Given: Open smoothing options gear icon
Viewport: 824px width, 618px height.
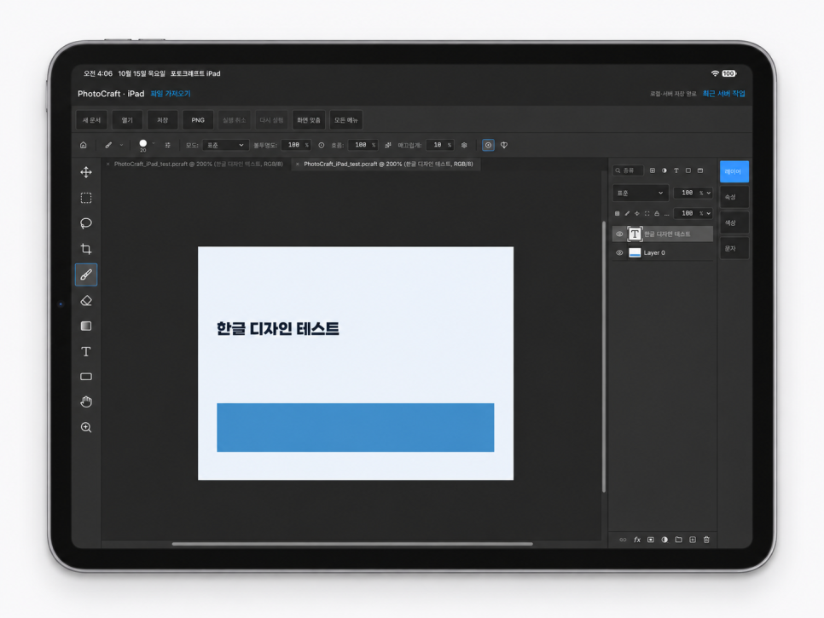Looking at the screenshot, I should tap(464, 145).
